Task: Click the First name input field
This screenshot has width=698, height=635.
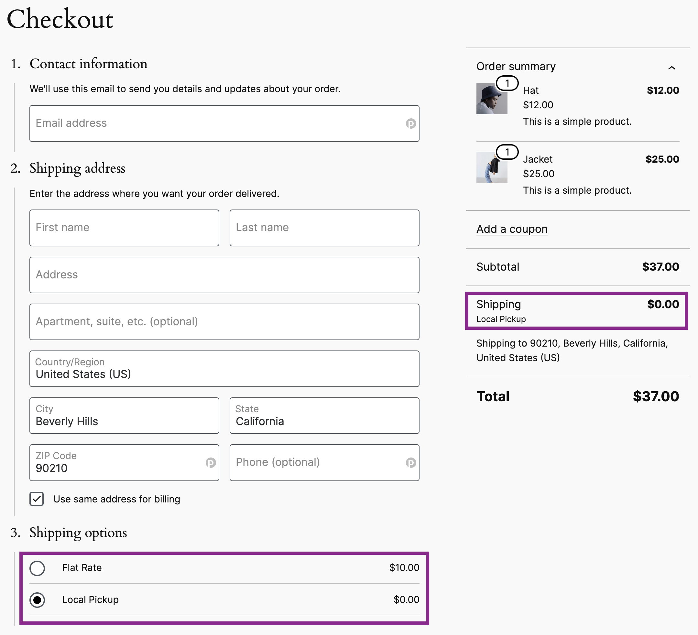Action: [124, 228]
